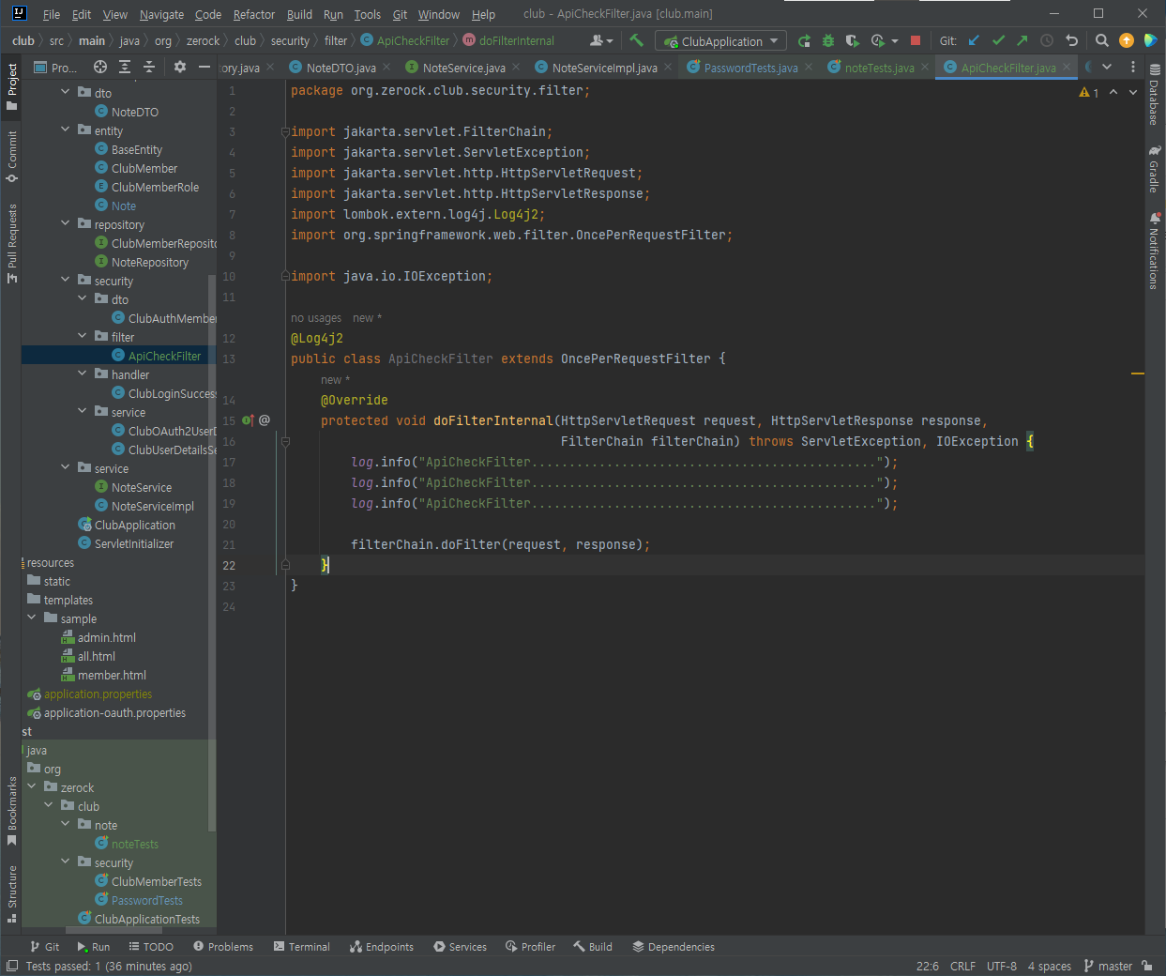Start debugging with the bug icon
The height and width of the screenshot is (976, 1166).
[x=828, y=40]
